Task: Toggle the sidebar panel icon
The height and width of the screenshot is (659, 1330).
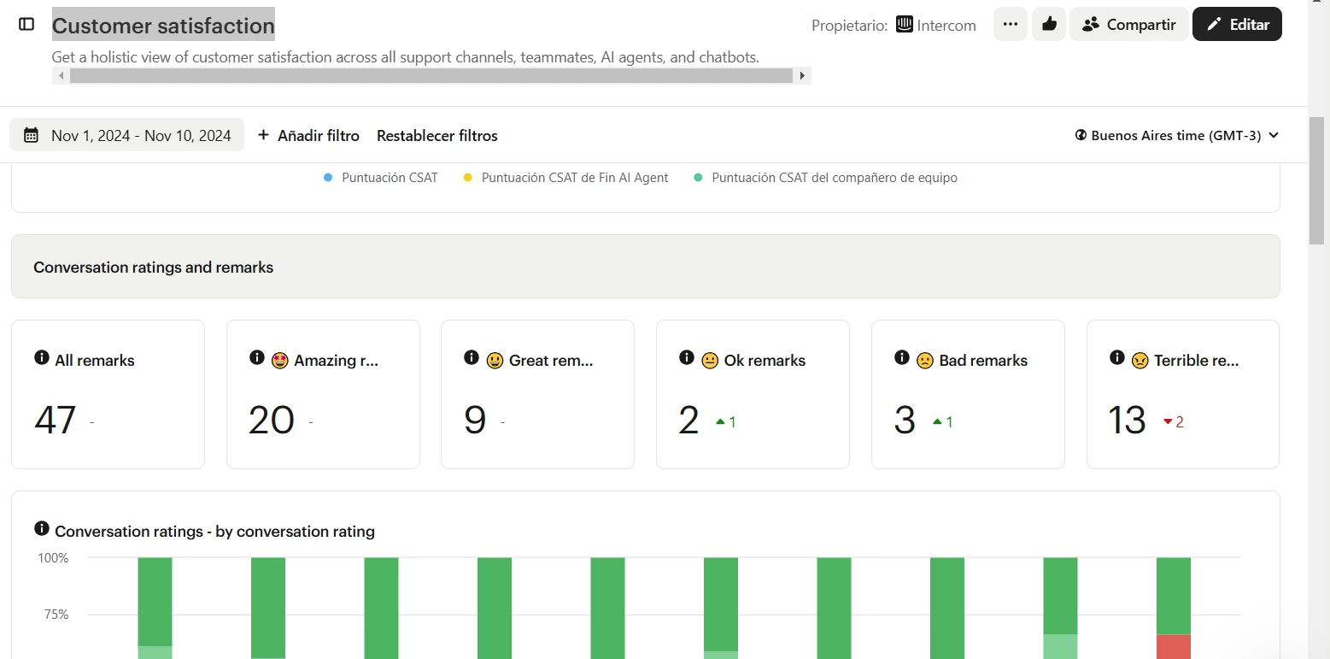Action: (26, 25)
